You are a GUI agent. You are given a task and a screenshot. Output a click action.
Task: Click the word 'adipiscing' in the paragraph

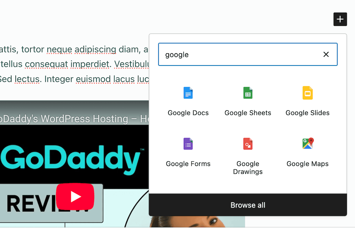pos(95,49)
